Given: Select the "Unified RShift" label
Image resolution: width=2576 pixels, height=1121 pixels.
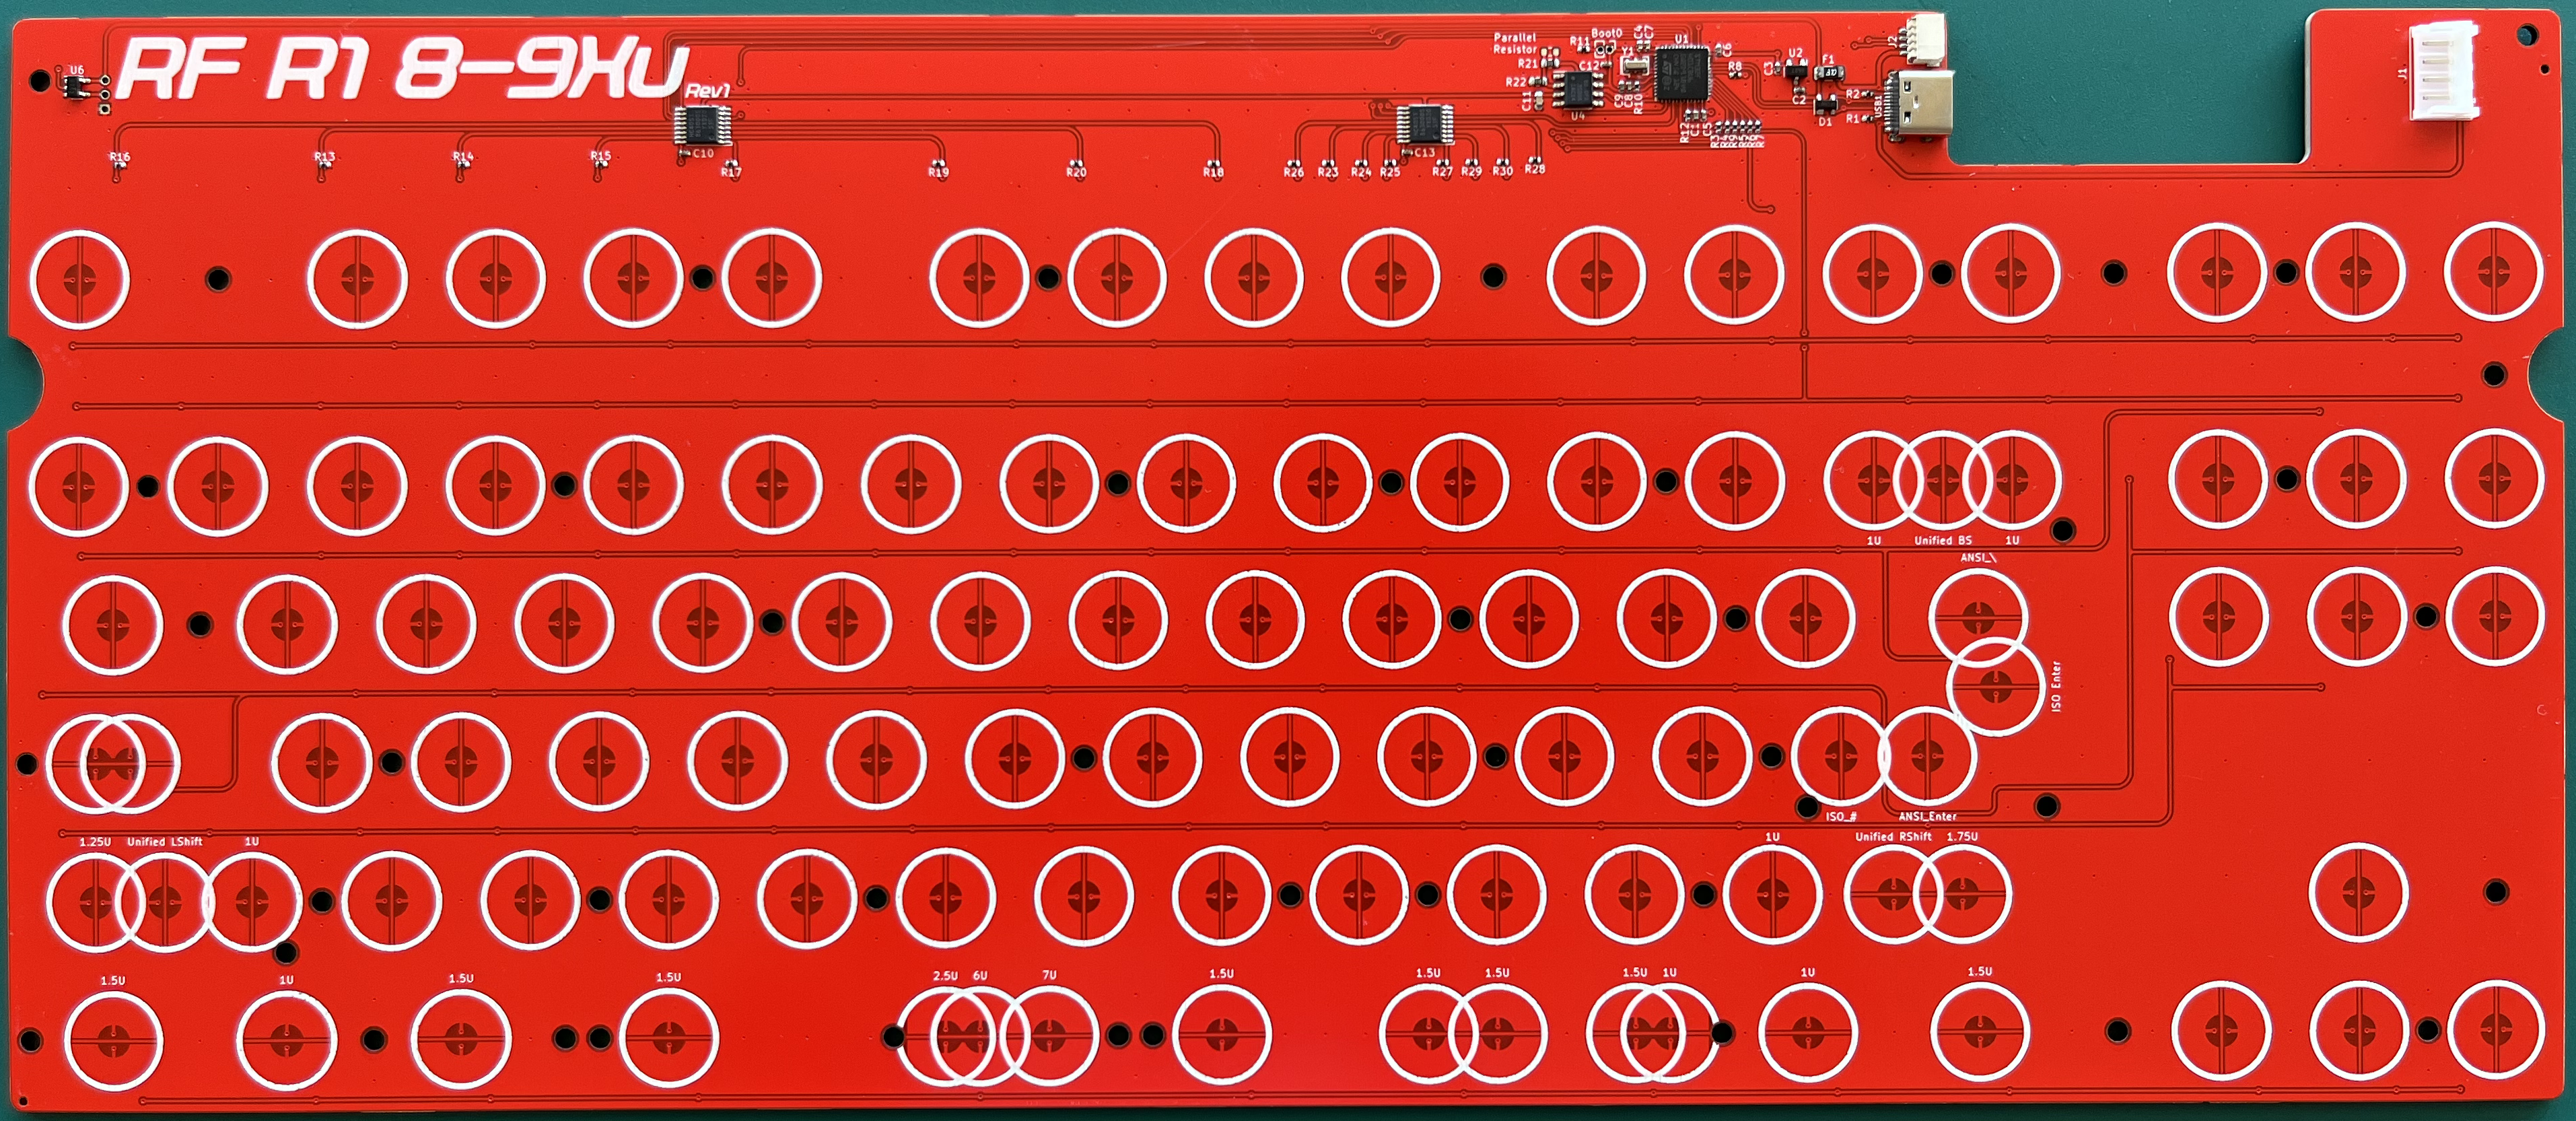Looking at the screenshot, I should coord(1893,837).
